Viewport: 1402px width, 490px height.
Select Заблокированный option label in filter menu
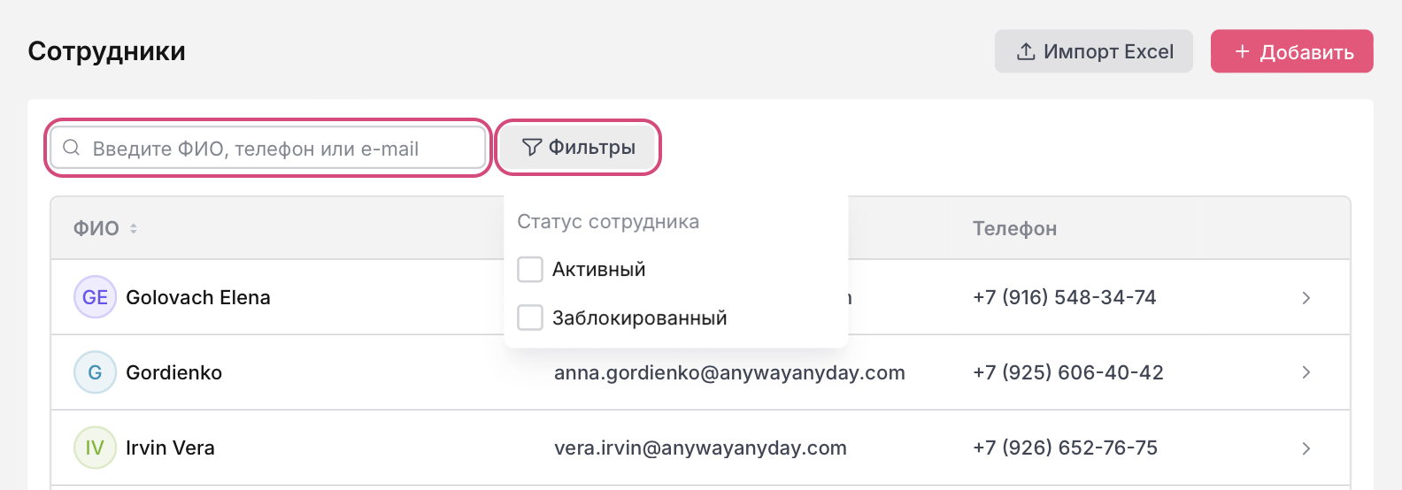coord(639,318)
